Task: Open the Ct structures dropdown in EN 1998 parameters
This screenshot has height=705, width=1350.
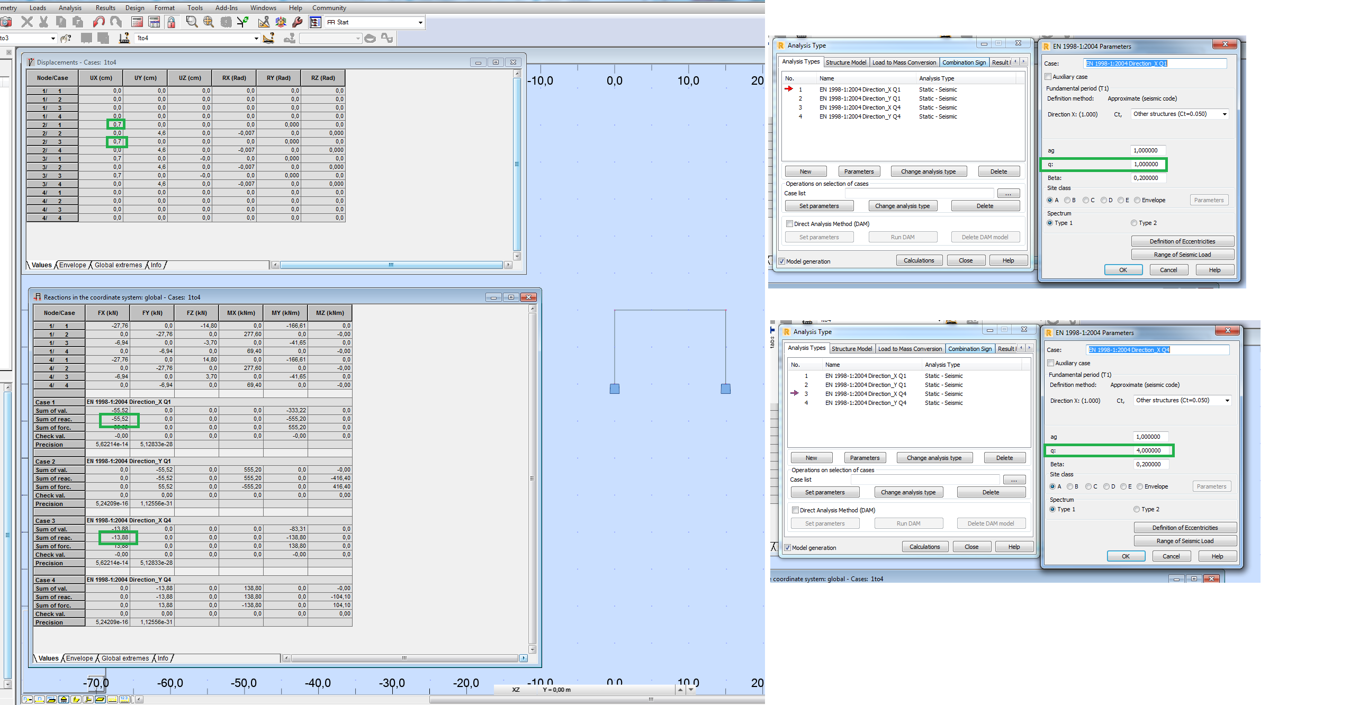Action: [1179, 114]
